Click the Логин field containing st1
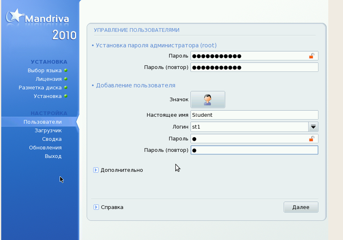Screen dimensions: 343x240 tap(250, 127)
